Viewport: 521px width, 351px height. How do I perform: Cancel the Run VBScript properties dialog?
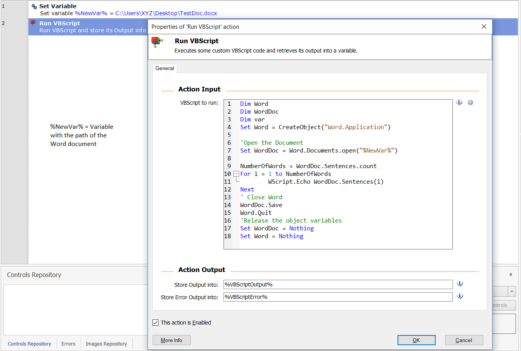point(464,340)
